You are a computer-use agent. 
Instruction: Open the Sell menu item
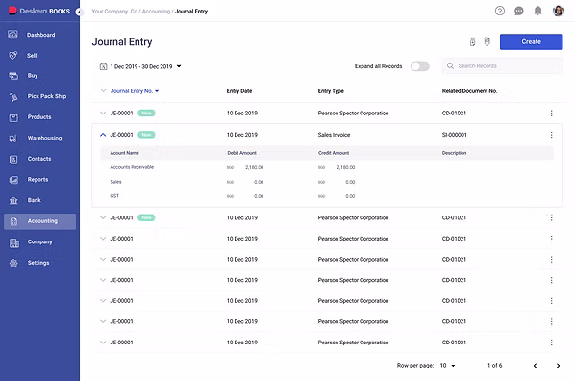click(x=39, y=56)
